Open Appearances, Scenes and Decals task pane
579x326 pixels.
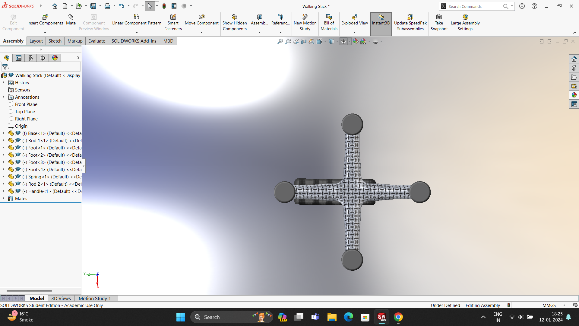click(574, 95)
